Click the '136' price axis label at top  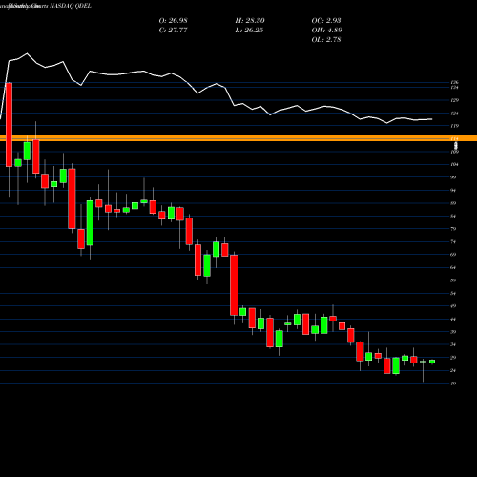[x=455, y=83]
